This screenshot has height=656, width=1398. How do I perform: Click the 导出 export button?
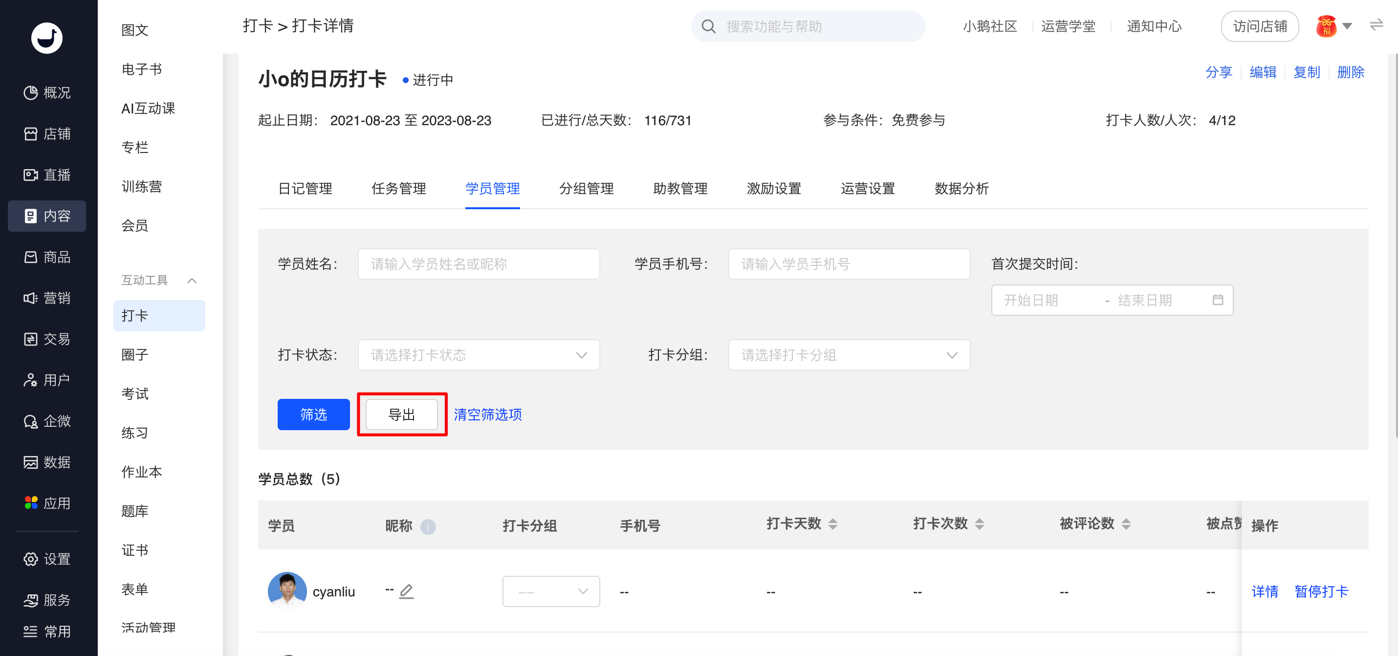tap(402, 415)
